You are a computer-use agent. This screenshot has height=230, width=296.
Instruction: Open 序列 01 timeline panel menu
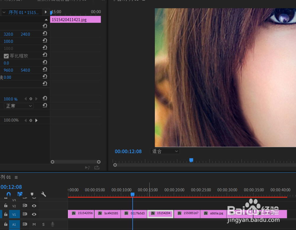(x=16, y=177)
